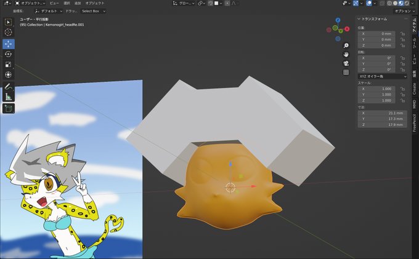Image resolution: width=419 pixels, height=259 pixels.
Task: Select material preview shading
Action: click(401, 3)
